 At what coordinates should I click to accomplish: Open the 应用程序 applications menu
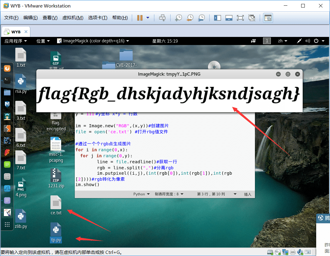(x=16, y=41)
